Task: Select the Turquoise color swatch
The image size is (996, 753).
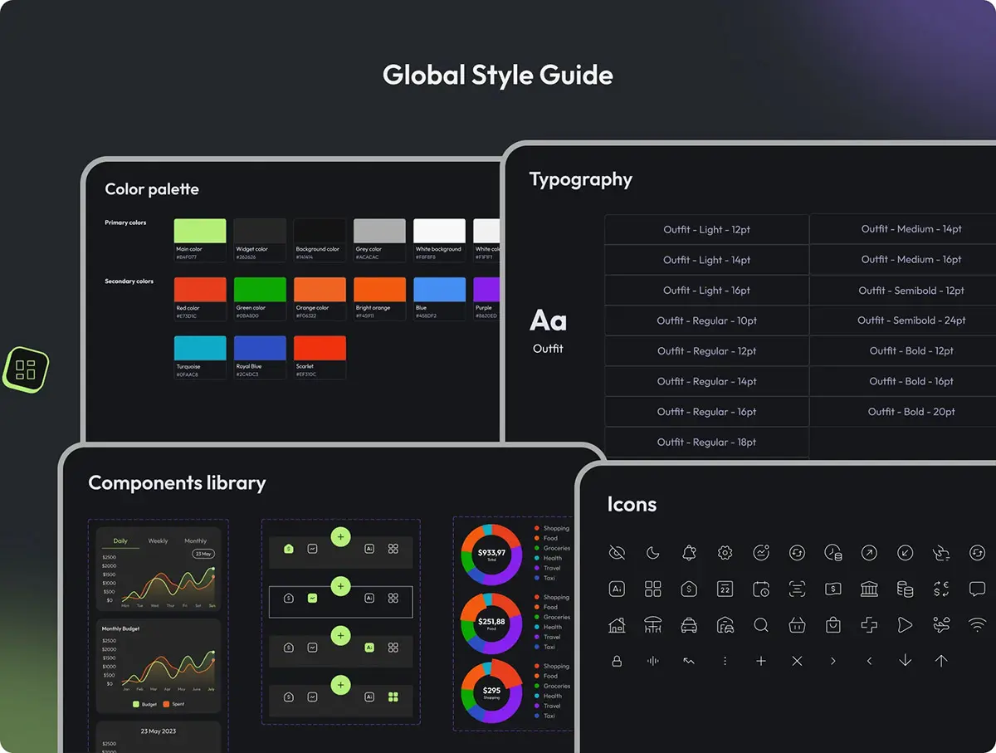Action: tap(200, 349)
